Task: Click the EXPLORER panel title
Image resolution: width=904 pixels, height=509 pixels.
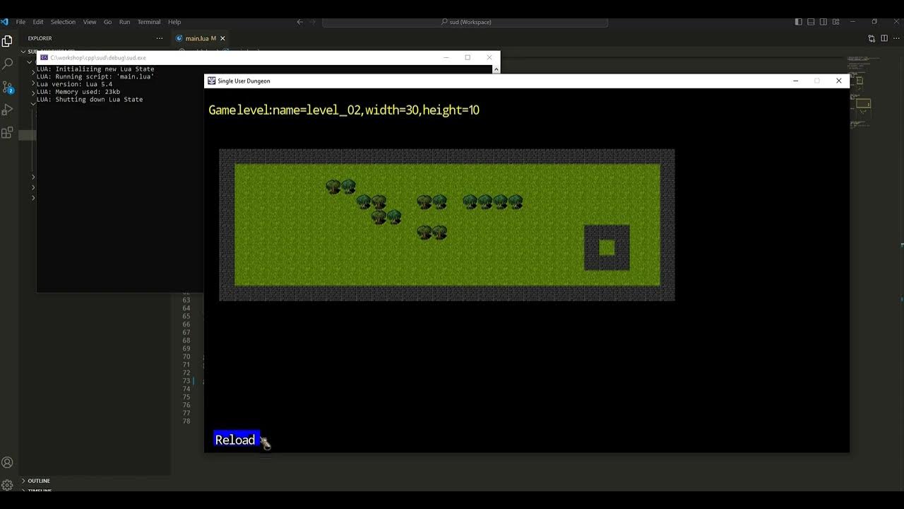Action: (x=40, y=38)
